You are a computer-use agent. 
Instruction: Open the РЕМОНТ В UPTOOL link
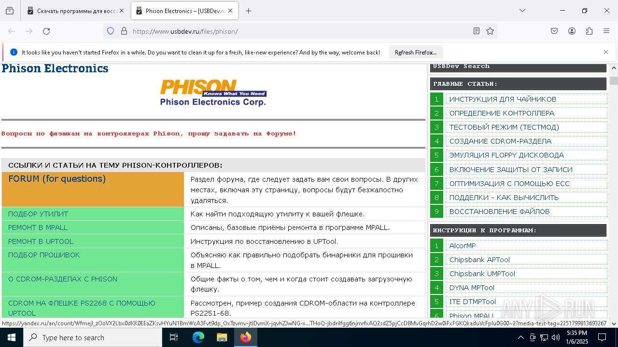pyautogui.click(x=41, y=241)
